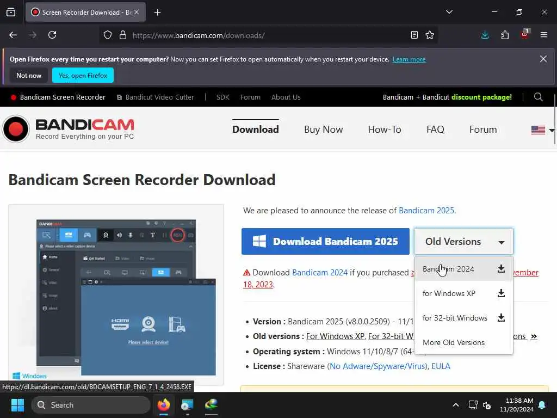Open the US flag language selector

[x=542, y=130]
